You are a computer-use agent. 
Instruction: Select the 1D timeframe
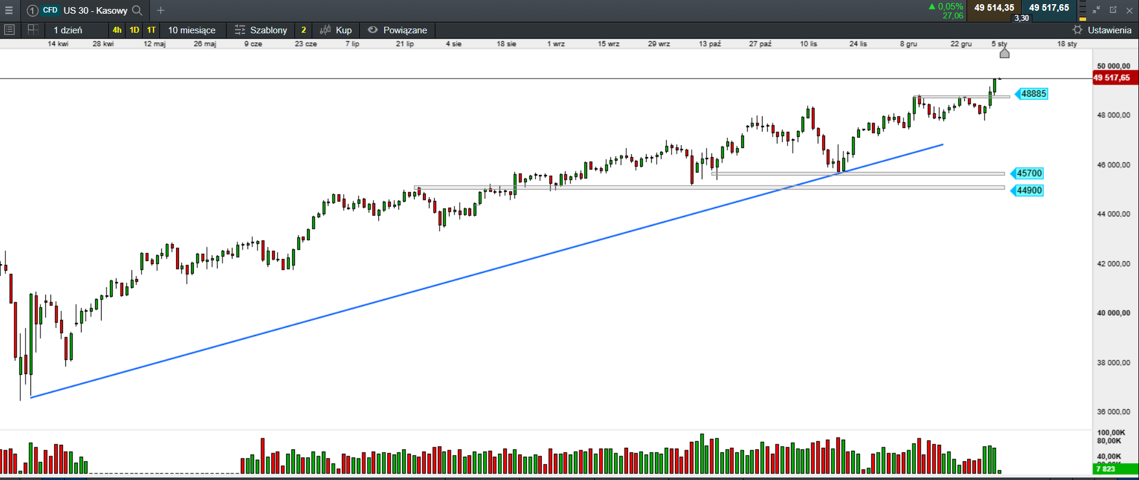[x=134, y=30]
